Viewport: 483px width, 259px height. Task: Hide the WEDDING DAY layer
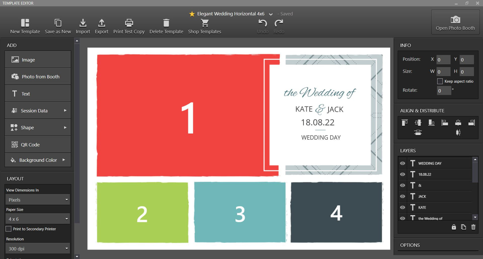click(402, 163)
